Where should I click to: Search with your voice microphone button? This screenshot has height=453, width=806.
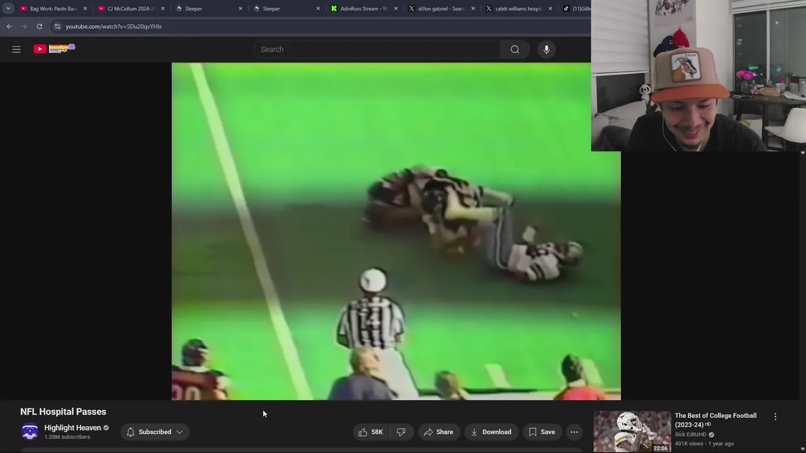click(x=547, y=49)
